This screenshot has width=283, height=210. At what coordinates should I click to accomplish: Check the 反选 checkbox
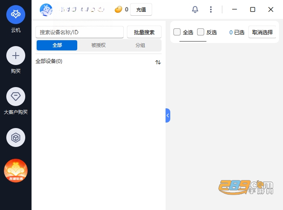(201, 32)
